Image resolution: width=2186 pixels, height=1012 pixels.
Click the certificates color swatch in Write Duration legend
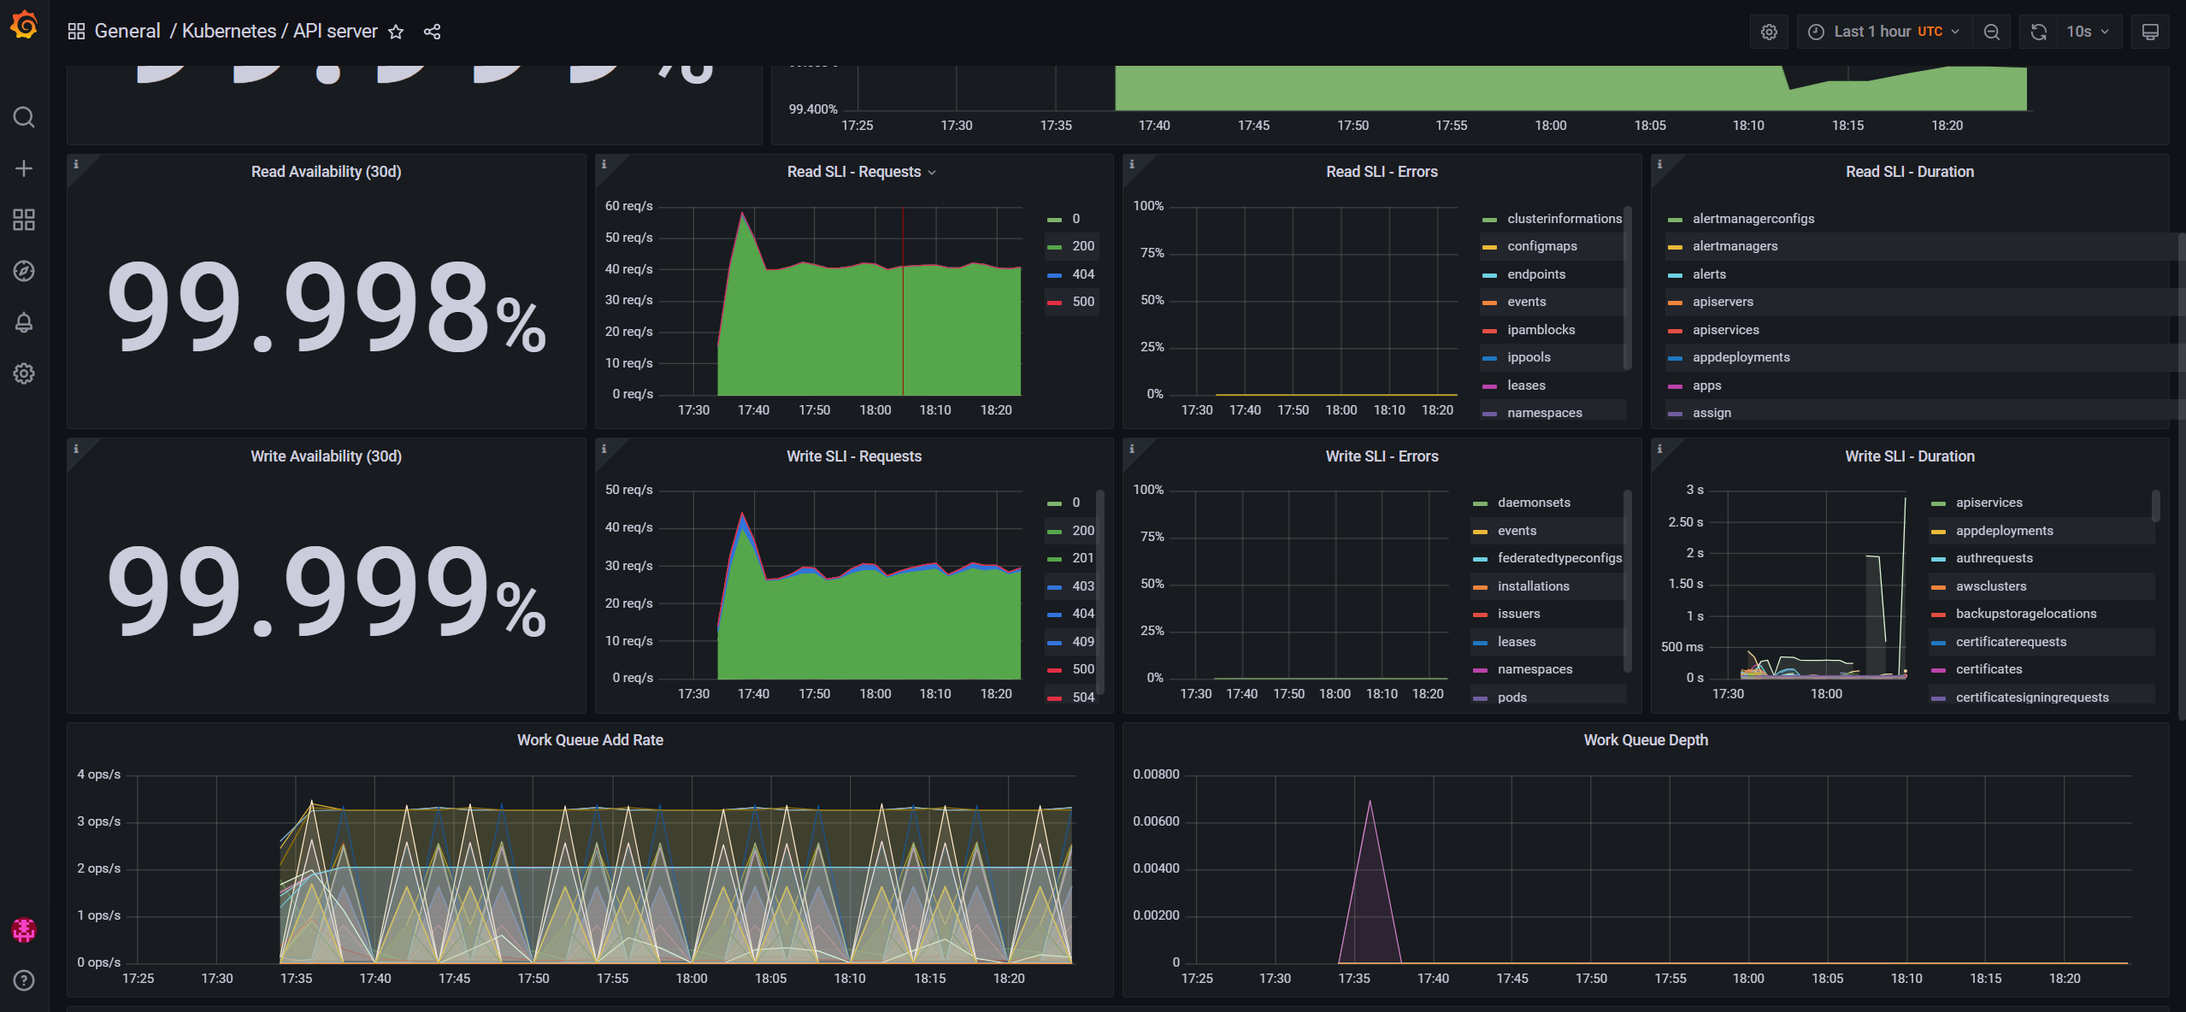tap(1938, 670)
